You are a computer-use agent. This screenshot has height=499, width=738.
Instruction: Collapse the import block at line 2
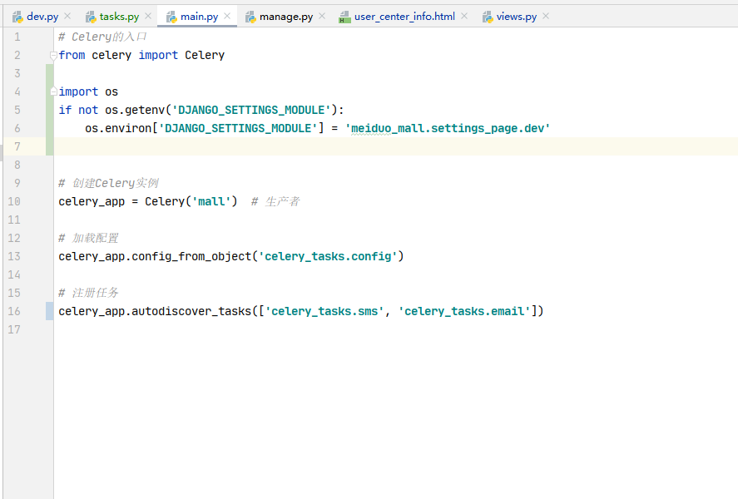(x=52, y=55)
